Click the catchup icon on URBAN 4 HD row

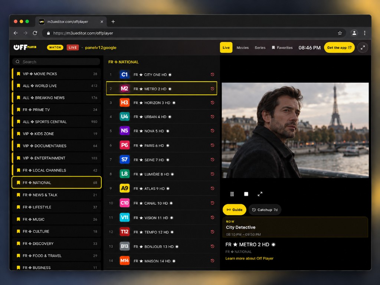[212, 117]
